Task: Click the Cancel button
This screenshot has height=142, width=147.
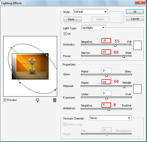Action: pos(135,19)
